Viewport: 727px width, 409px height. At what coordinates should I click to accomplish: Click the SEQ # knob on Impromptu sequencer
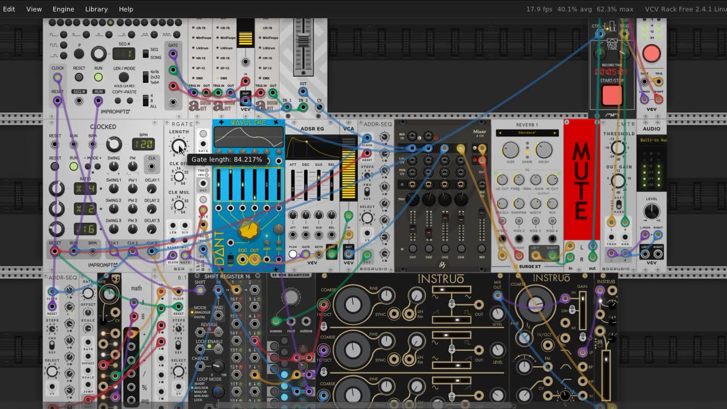pos(99,54)
